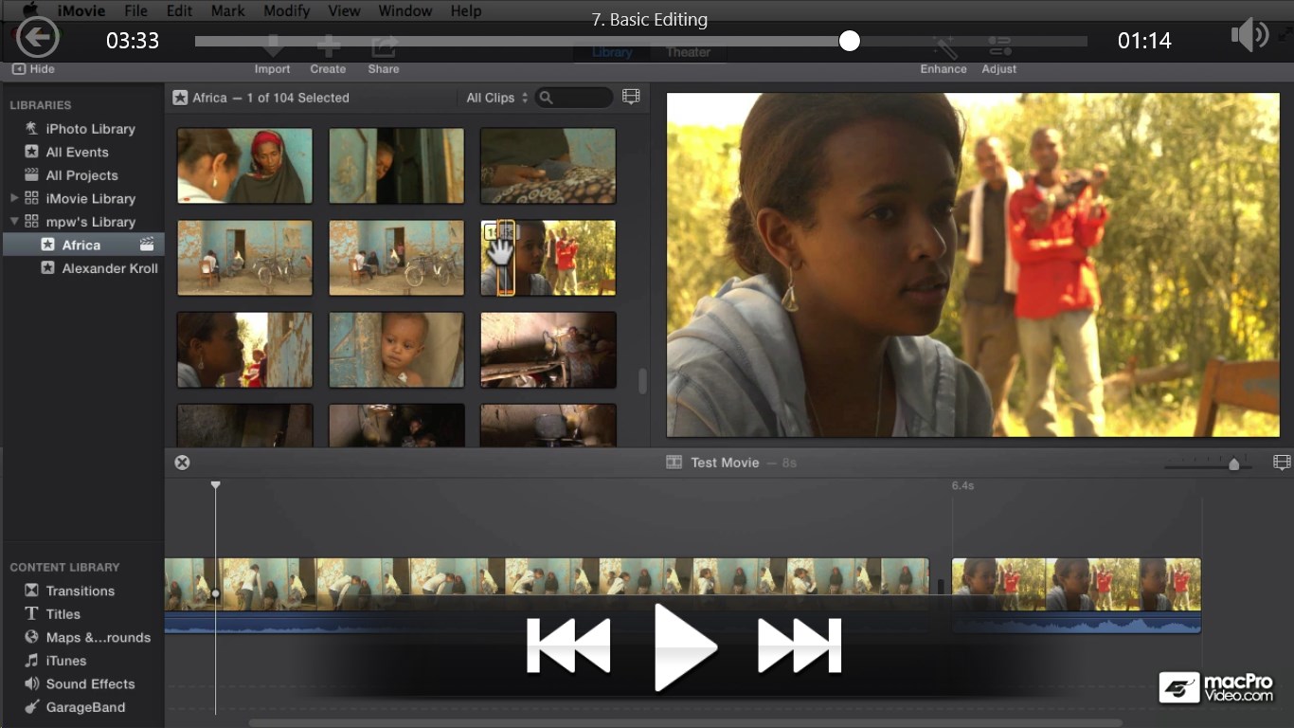Screen dimensions: 1294x728
Task: Click the speaker volume icon
Action: click(x=1249, y=37)
